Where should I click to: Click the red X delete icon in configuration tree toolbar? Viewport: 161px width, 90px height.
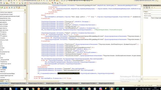pyautogui.click(x=7, y=7)
